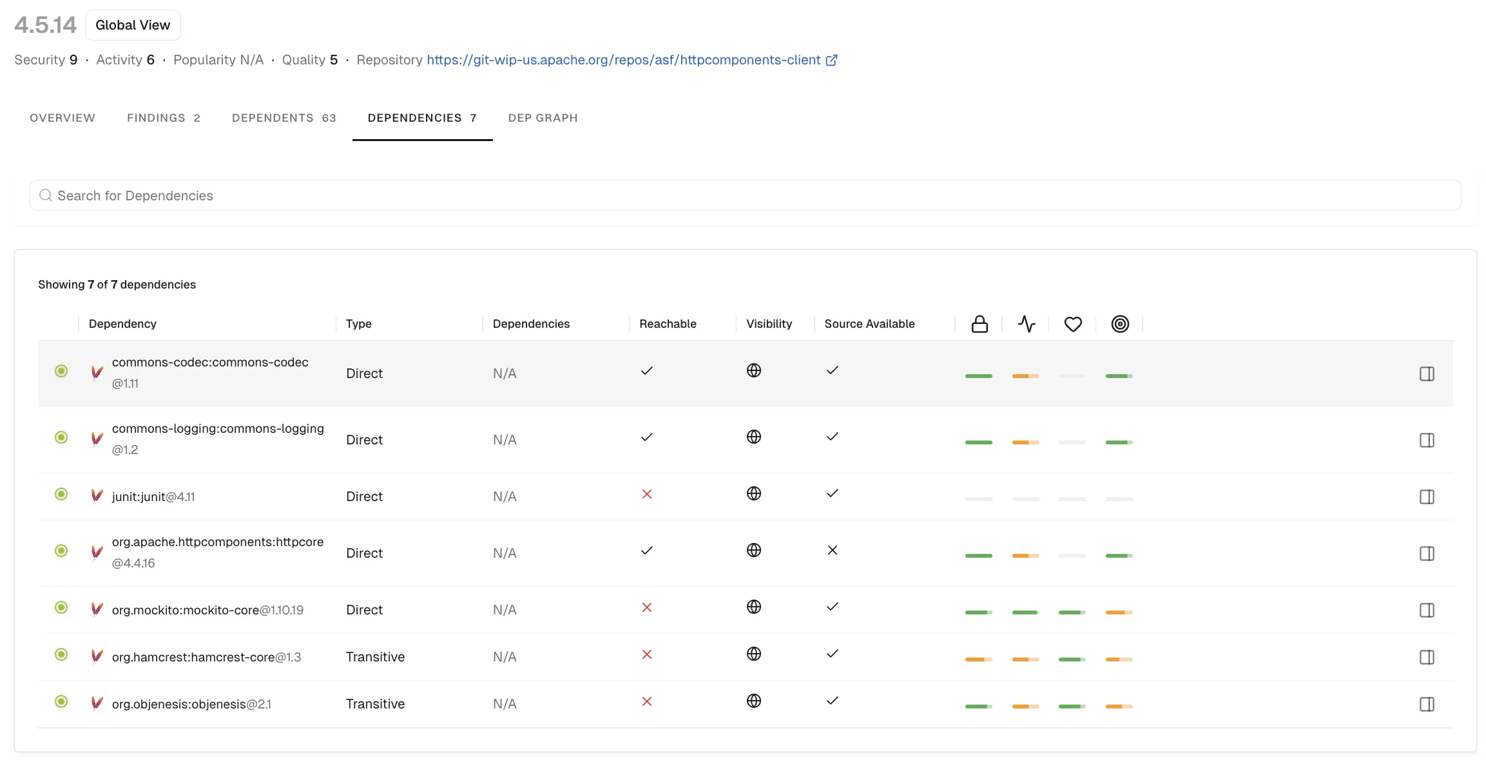Click the N/A dependencies cell for objenesis
Screen dimensions: 1486x769
pos(505,704)
